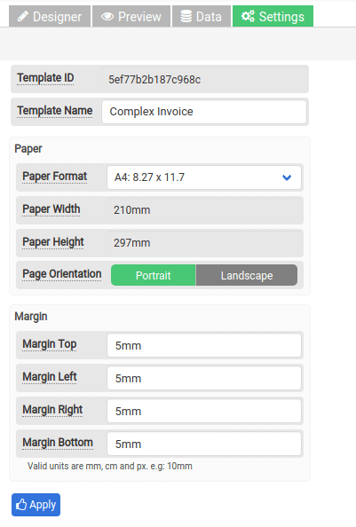Click the Margin Top input field
The height and width of the screenshot is (527, 356).
point(204,345)
